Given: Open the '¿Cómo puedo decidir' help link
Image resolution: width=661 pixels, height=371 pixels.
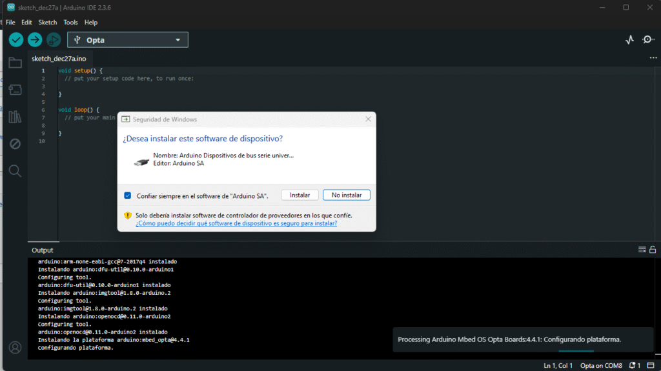Looking at the screenshot, I should [236, 224].
